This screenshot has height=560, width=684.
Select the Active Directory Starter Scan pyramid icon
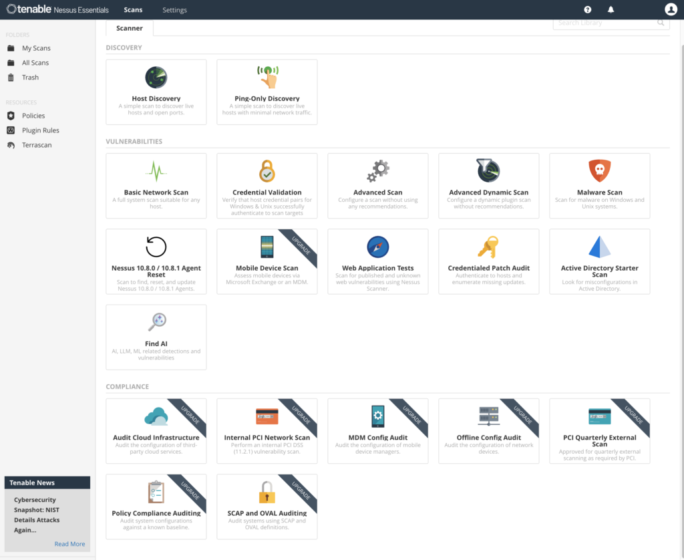(600, 247)
